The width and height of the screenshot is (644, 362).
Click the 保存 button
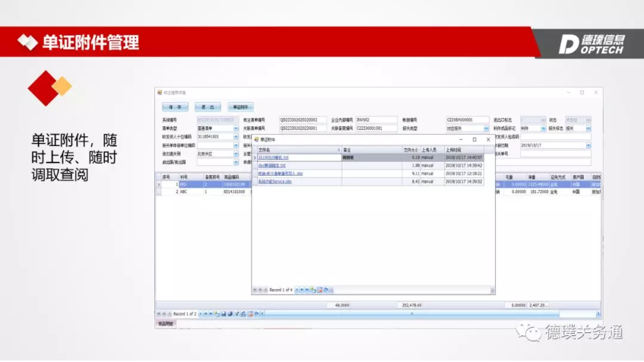174,107
